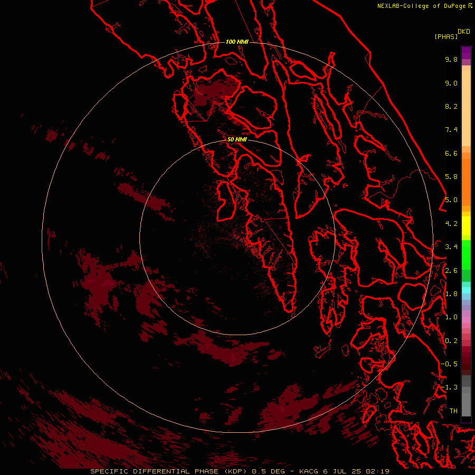Click the 1.0 scale value

(x=451, y=317)
